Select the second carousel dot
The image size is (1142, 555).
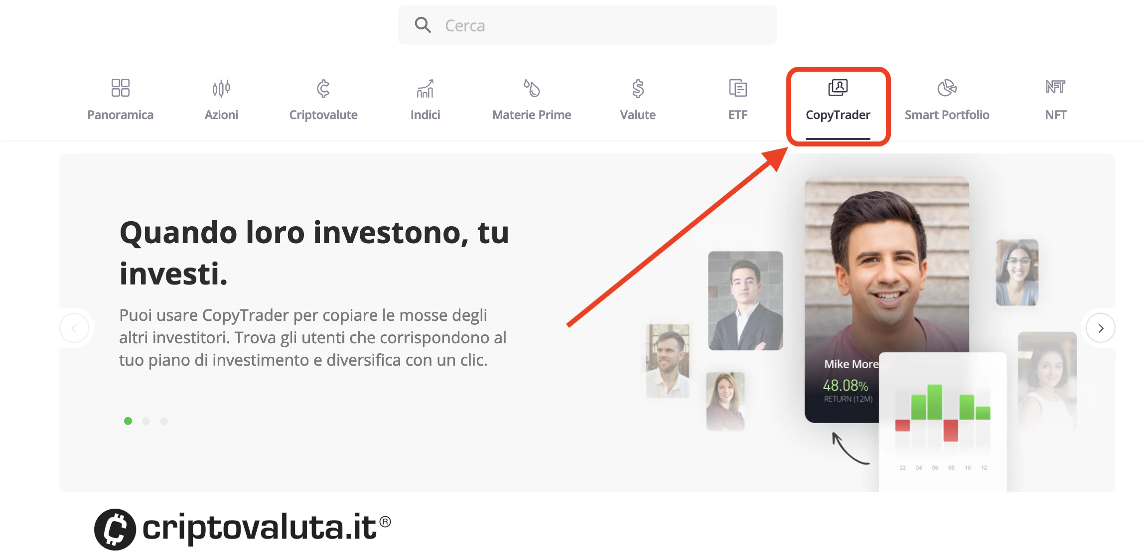click(146, 421)
